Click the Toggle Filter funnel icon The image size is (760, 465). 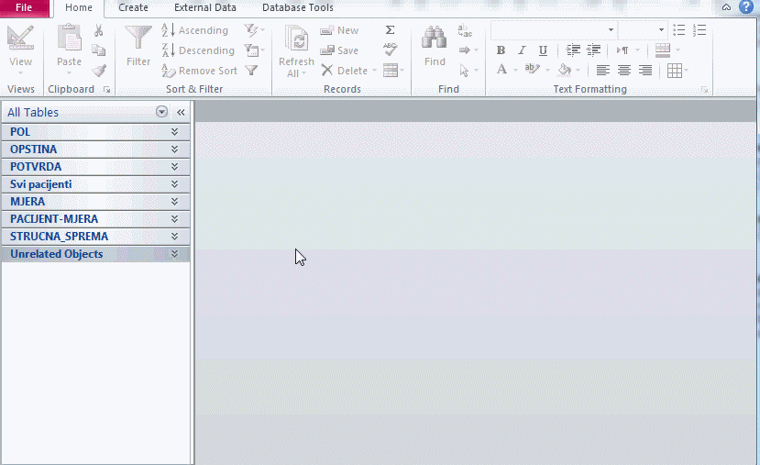click(x=251, y=71)
